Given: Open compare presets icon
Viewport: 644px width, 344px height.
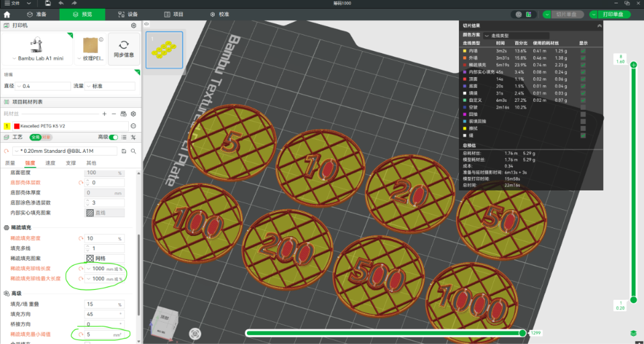Looking at the screenshot, I should pos(133,137).
